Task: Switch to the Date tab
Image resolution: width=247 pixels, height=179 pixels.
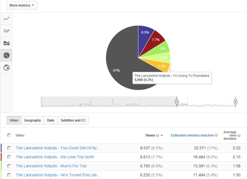Action: 51,120
